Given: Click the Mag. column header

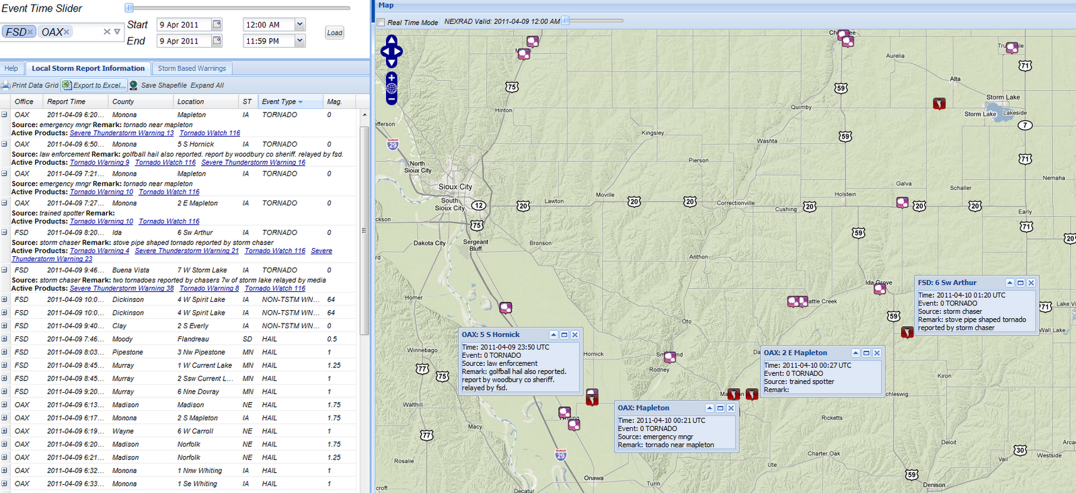Looking at the screenshot, I should click(339, 102).
